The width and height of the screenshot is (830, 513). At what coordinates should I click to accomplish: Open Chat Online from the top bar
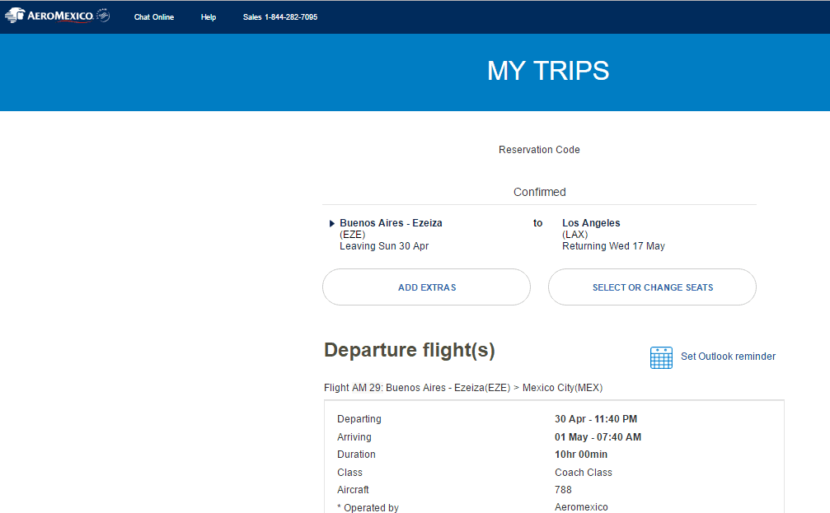pos(154,17)
